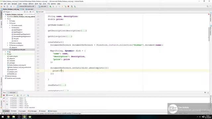Place cursor in print statement line

58,71
